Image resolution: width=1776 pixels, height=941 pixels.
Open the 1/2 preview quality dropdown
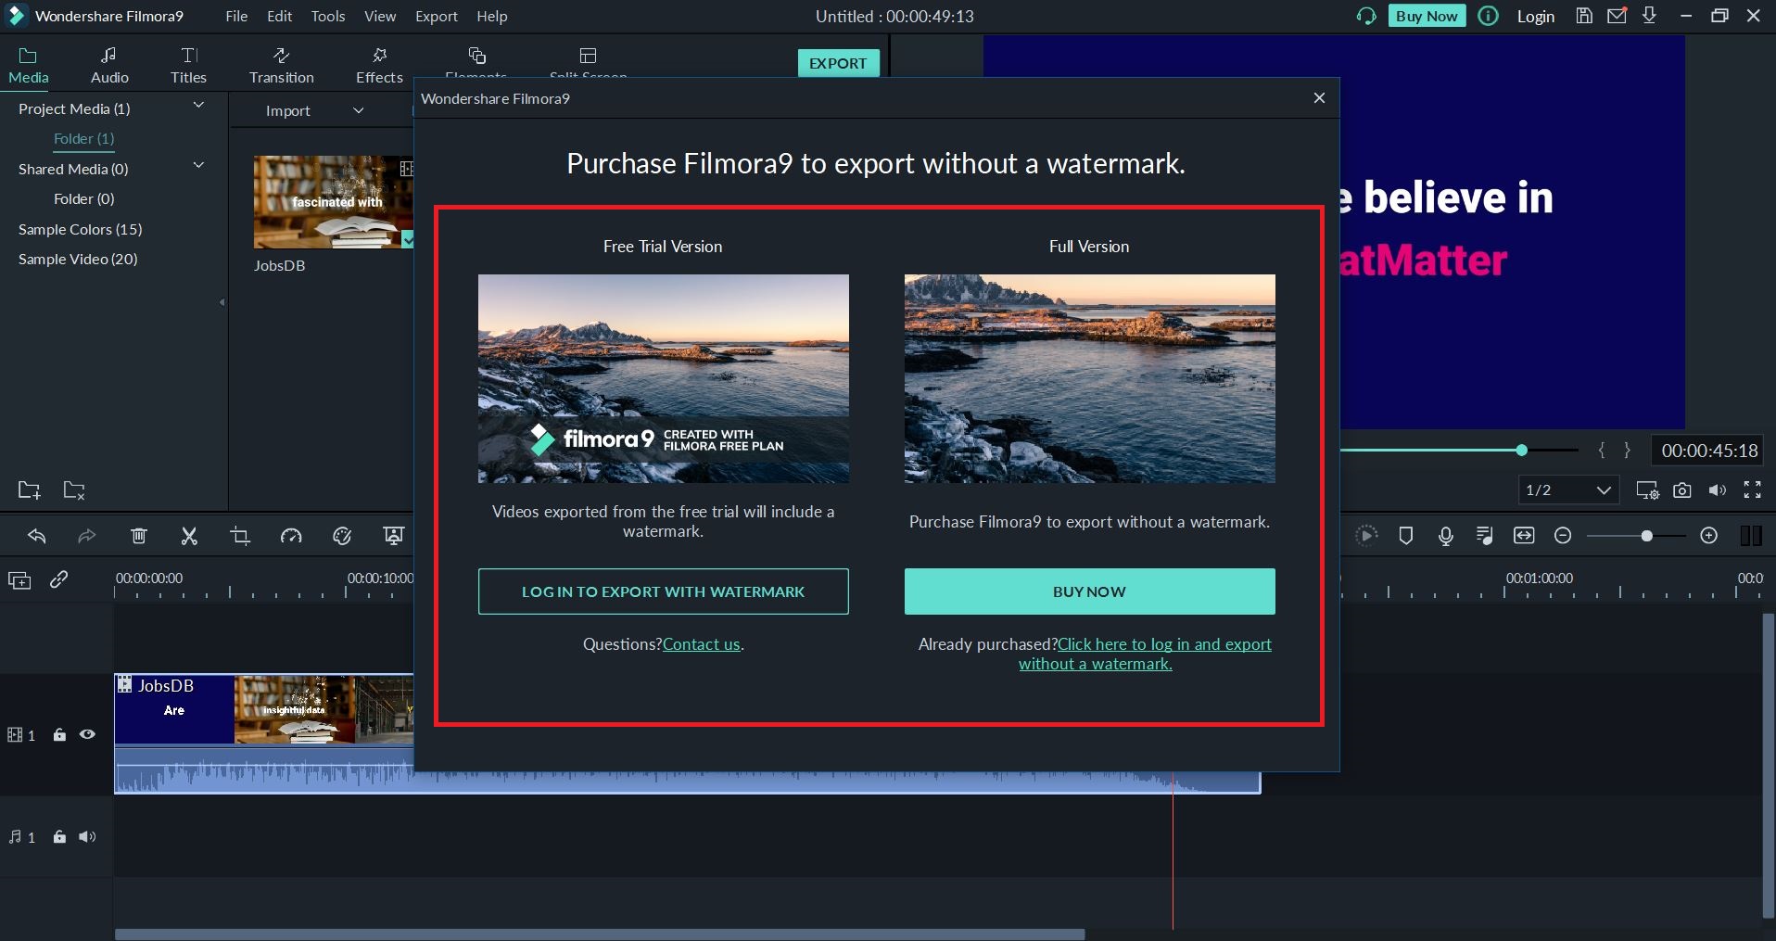(x=1568, y=490)
